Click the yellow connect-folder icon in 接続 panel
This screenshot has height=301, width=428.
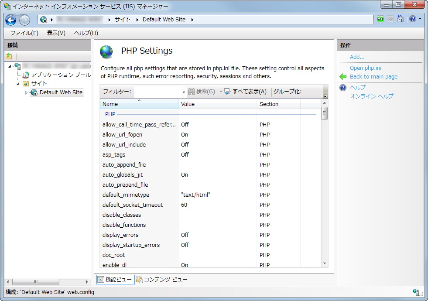[x=8, y=57]
